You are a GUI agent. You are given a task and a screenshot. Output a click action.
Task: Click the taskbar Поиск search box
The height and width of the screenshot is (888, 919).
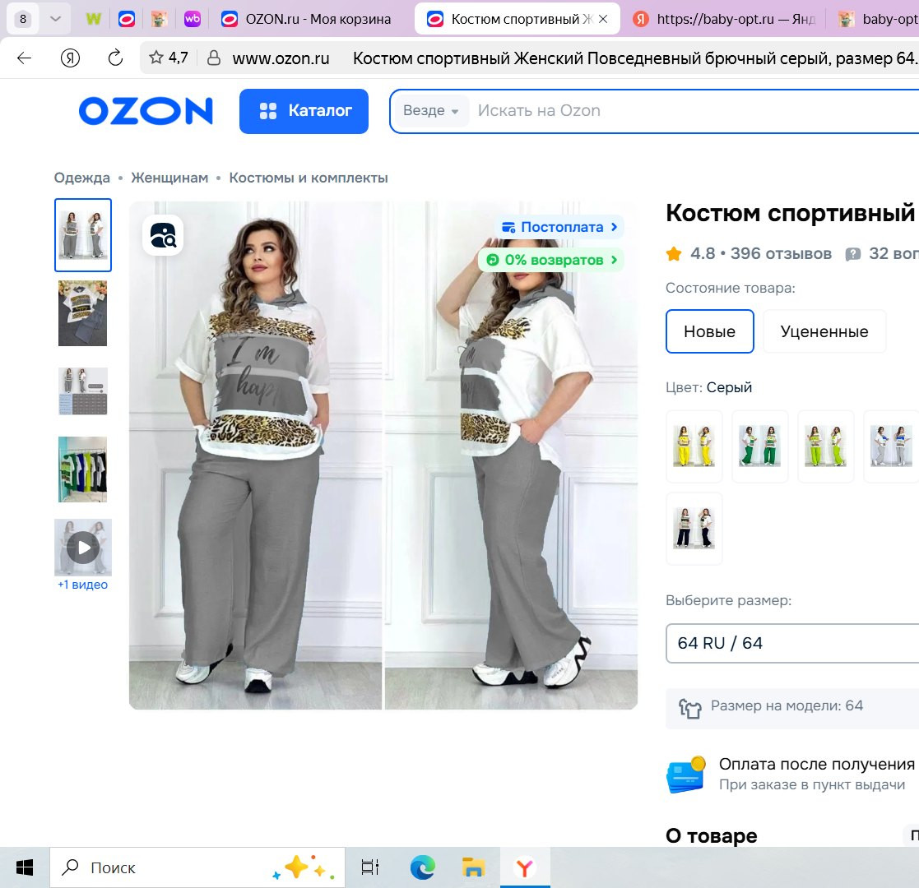click(x=197, y=867)
